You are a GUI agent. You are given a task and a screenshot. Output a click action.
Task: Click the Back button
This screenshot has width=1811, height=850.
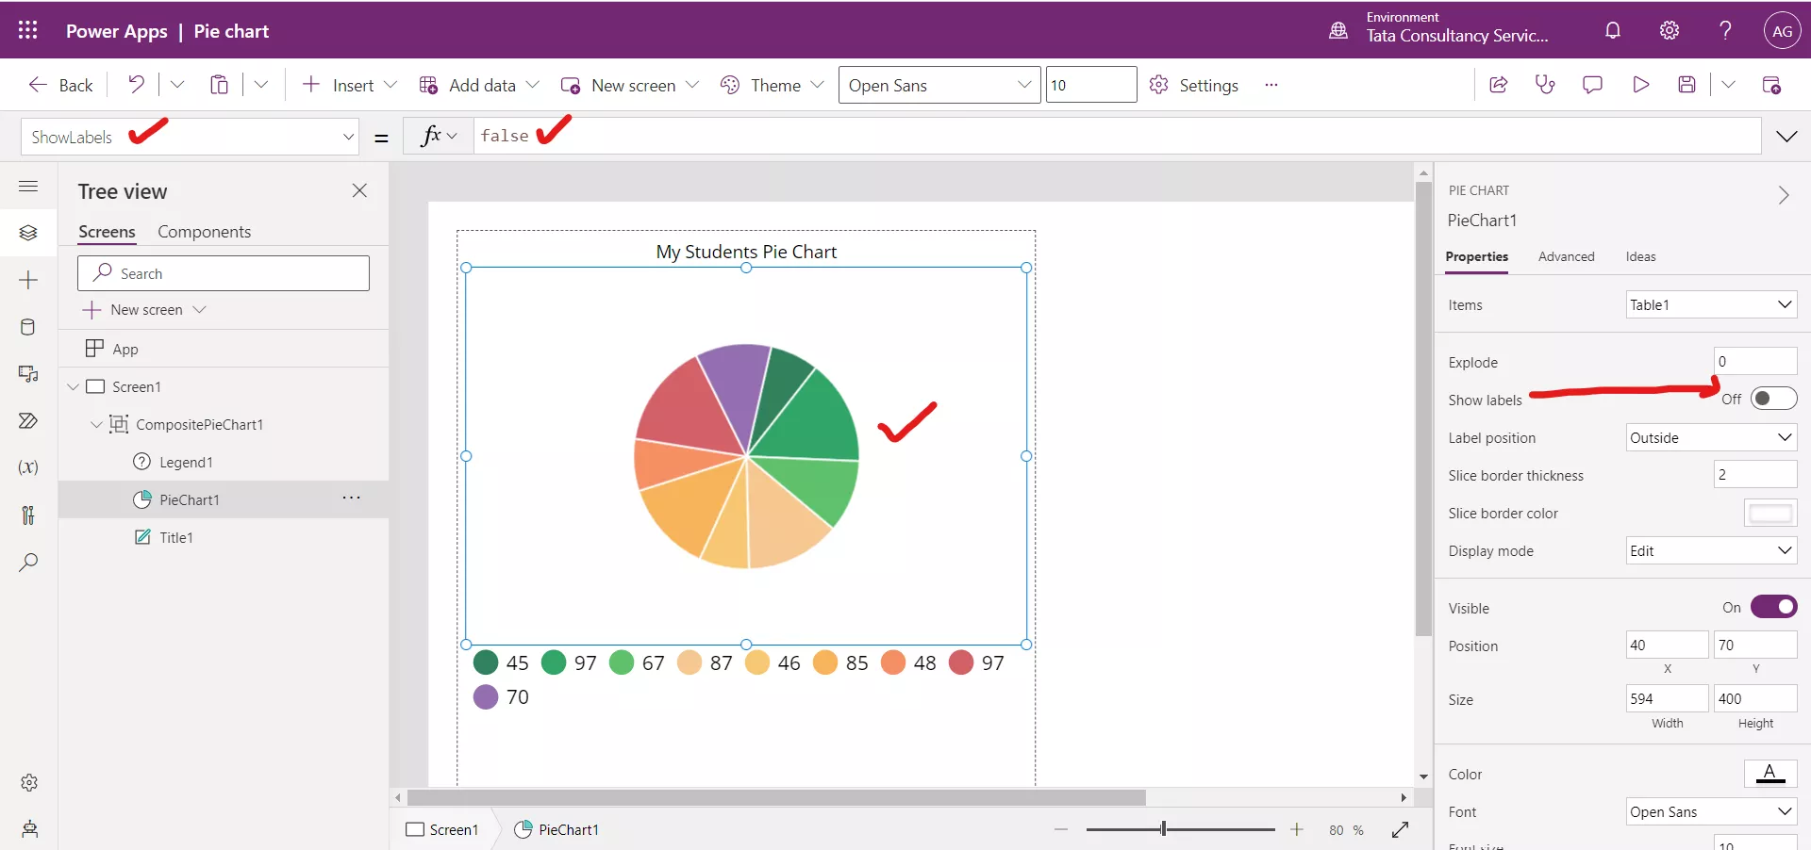pyautogui.click(x=59, y=85)
